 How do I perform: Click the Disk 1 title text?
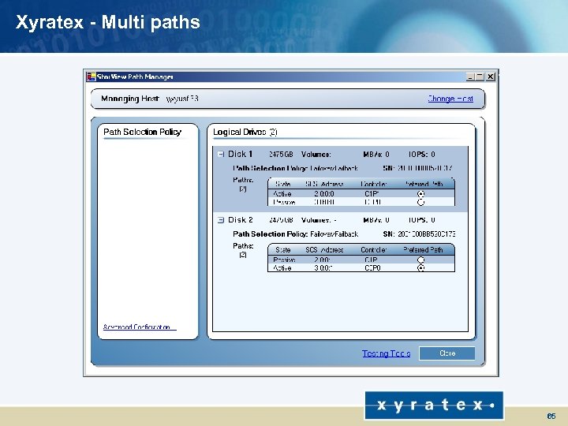click(240, 154)
